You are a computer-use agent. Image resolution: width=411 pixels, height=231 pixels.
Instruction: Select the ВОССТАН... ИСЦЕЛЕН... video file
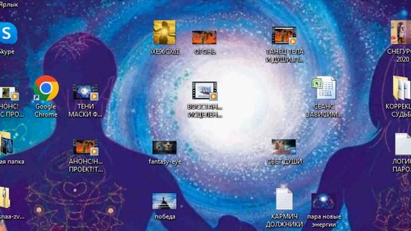pyautogui.click(x=204, y=90)
